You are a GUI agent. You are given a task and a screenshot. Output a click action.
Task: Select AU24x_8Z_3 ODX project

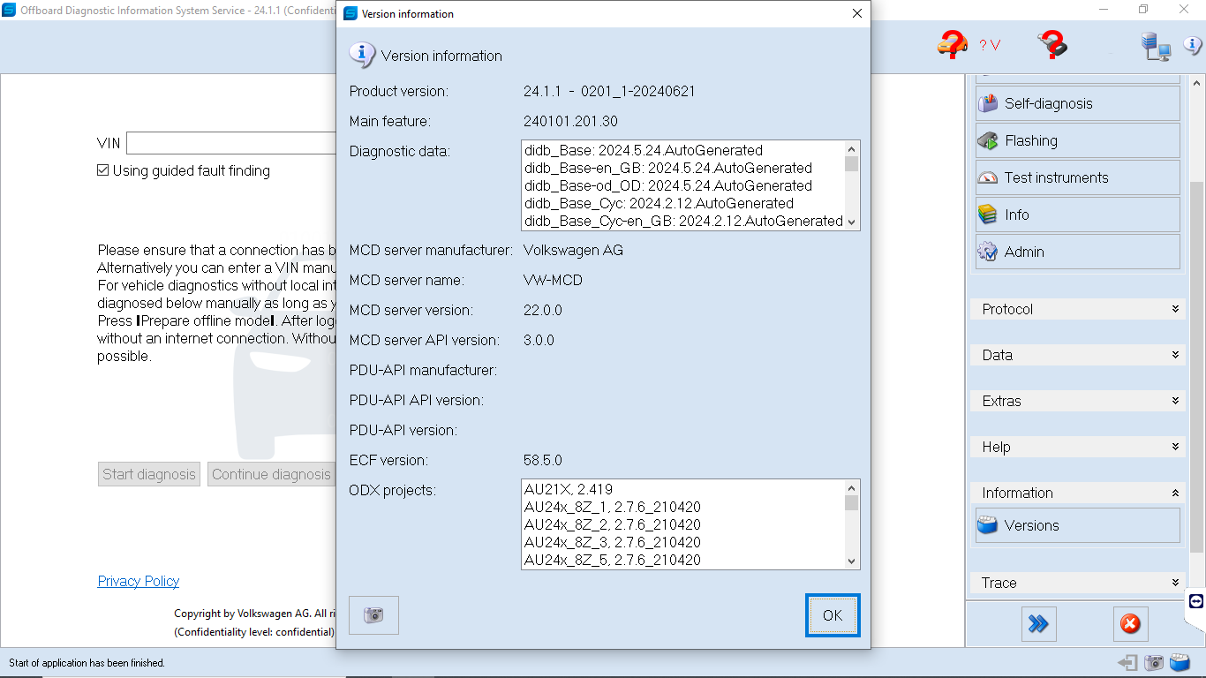[613, 542]
